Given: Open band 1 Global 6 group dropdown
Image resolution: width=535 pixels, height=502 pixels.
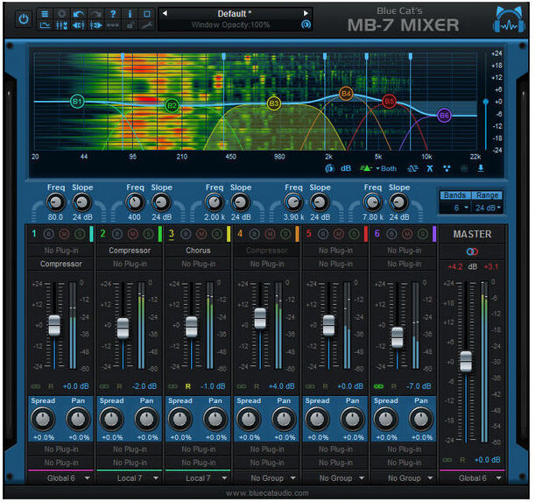Looking at the screenshot, I should point(60,478).
